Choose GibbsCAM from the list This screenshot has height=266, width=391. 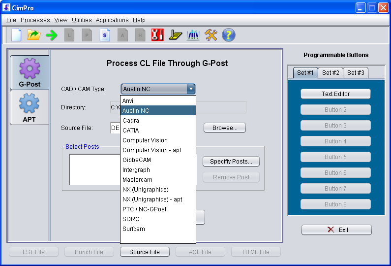[x=158, y=160]
